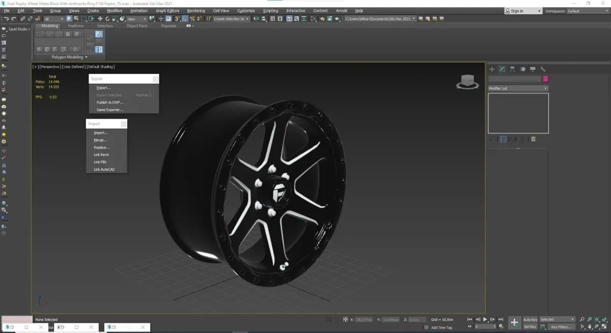
Task: Toggle Set Key mode
Action: [x=530, y=326]
